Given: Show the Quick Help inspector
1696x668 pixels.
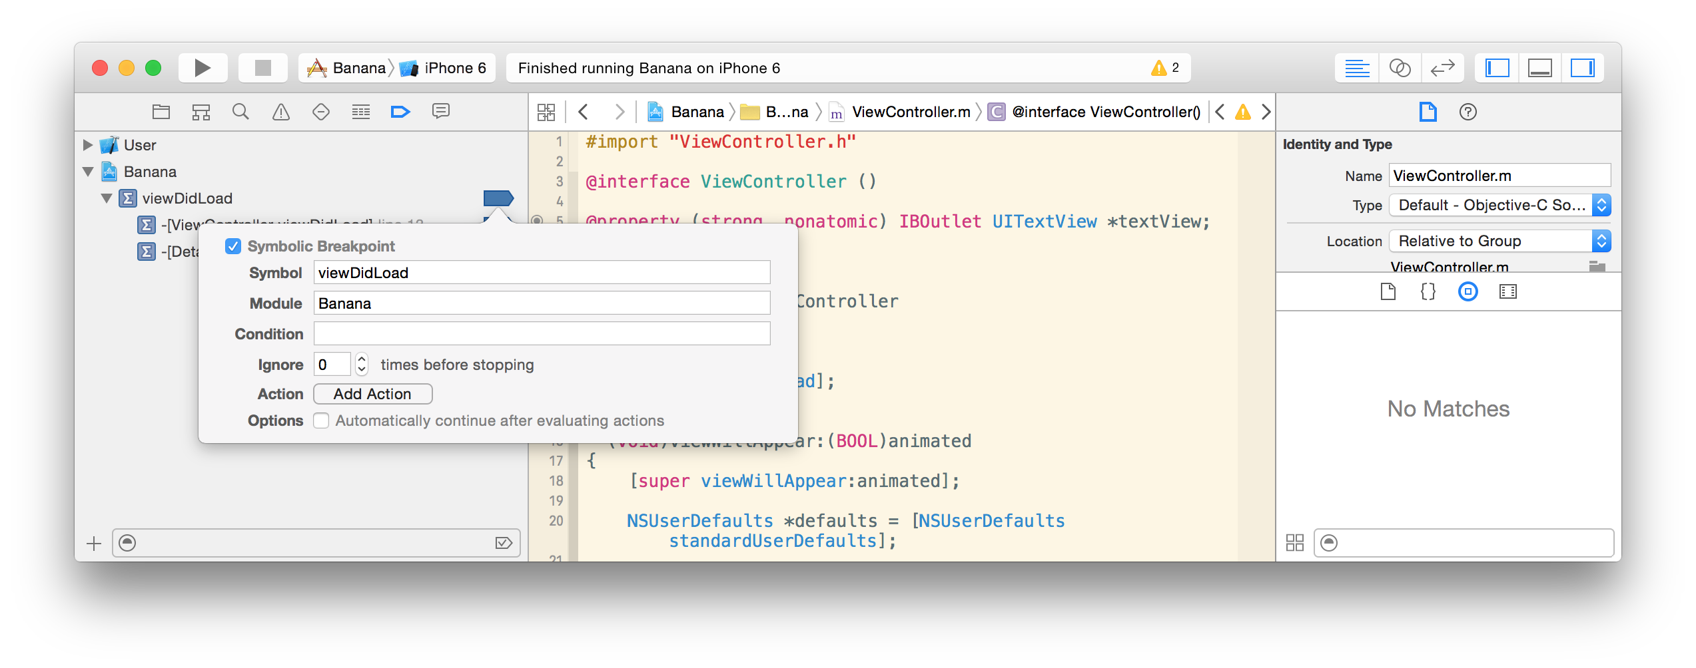Looking at the screenshot, I should 1468,112.
